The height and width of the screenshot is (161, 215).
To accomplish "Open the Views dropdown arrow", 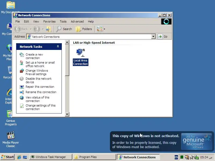I will (105, 29).
